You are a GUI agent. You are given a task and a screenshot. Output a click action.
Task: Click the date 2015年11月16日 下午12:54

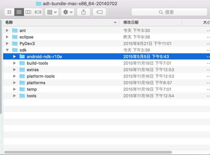pyautogui.click(x=149, y=96)
